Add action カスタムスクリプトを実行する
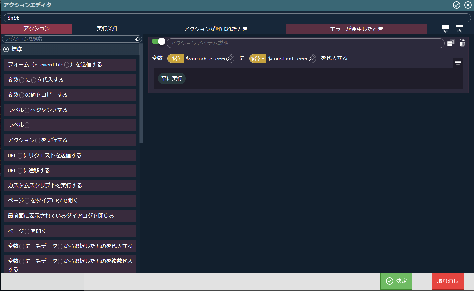The image size is (474, 291). pos(70,185)
